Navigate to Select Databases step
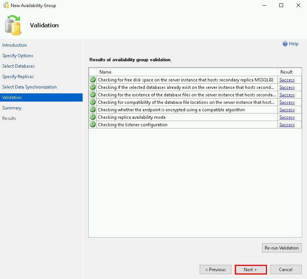The image size is (307, 279). click(x=18, y=66)
